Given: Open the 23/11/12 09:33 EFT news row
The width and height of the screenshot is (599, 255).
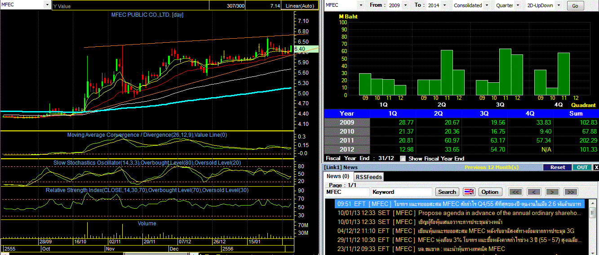Looking at the screenshot, I should pyautogui.click(x=459, y=249).
